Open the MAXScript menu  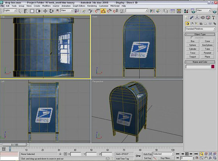coord(115,6)
